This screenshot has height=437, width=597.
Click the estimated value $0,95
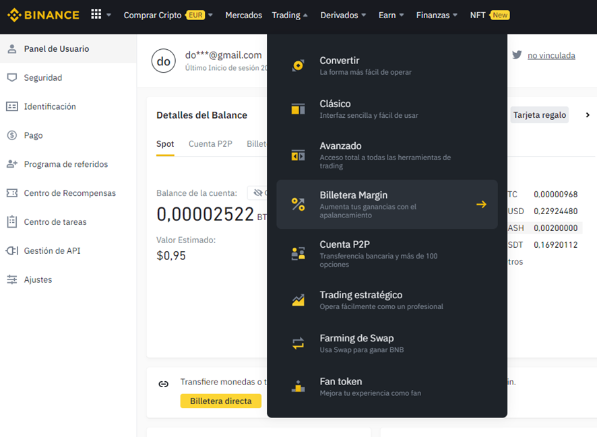(x=171, y=256)
